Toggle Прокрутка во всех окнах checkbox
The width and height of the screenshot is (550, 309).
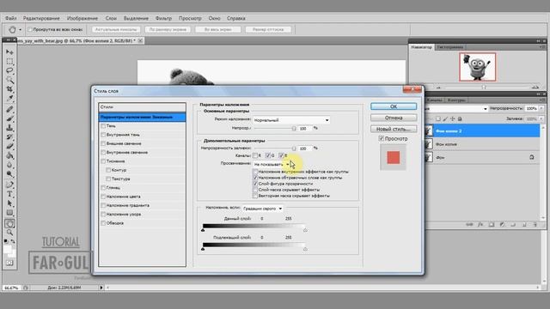click(x=30, y=29)
